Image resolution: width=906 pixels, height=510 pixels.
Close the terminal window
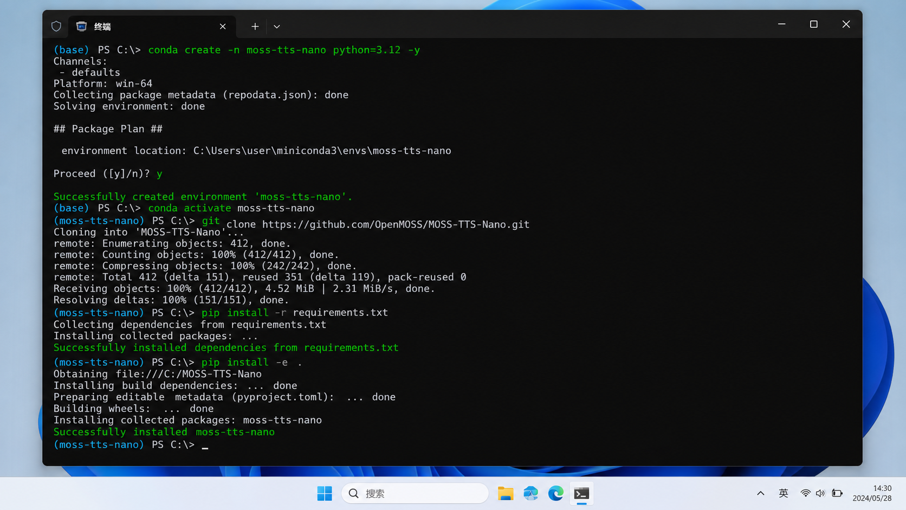[846, 24]
